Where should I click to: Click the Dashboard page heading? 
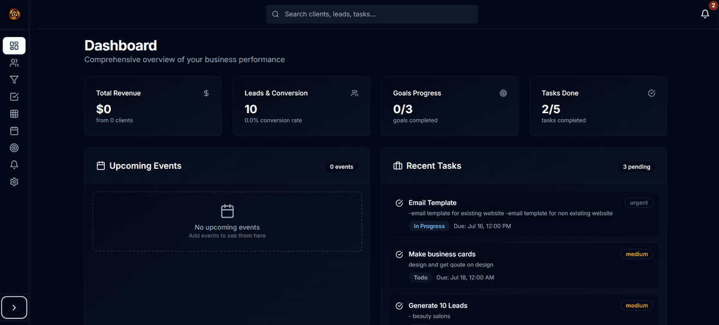click(x=120, y=45)
